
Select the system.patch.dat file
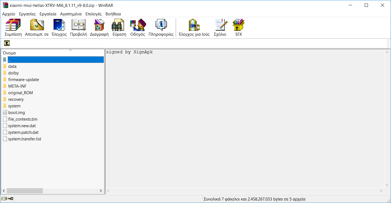(23, 132)
